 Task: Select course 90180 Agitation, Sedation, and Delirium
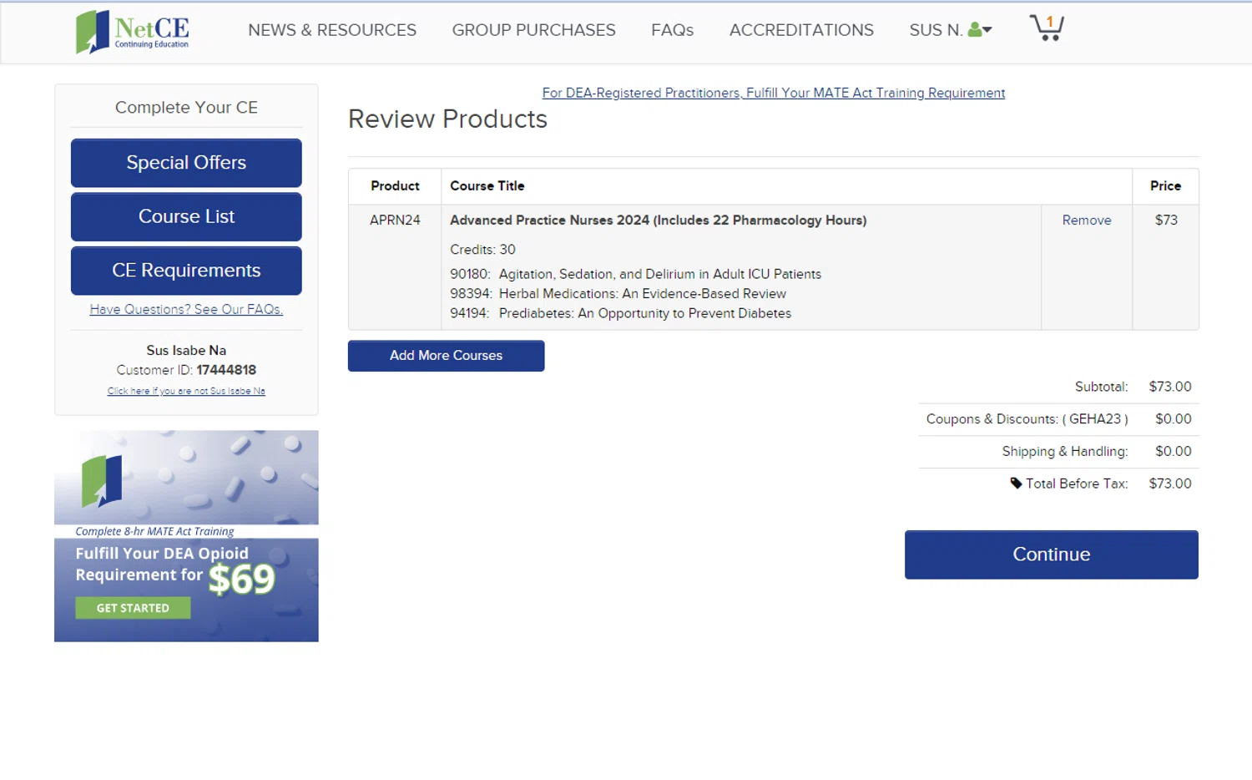pyautogui.click(x=635, y=274)
